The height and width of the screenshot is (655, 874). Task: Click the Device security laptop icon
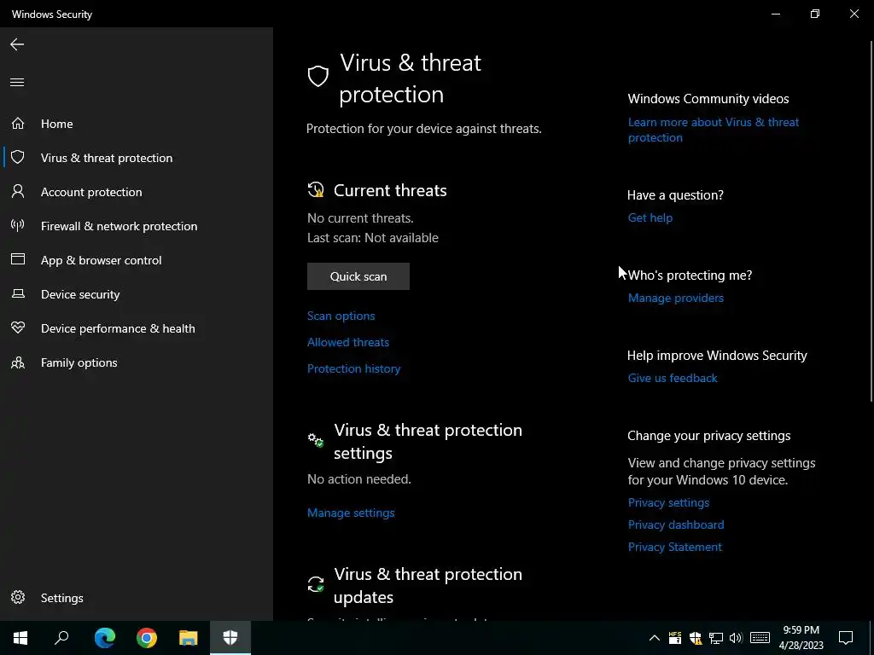click(18, 293)
